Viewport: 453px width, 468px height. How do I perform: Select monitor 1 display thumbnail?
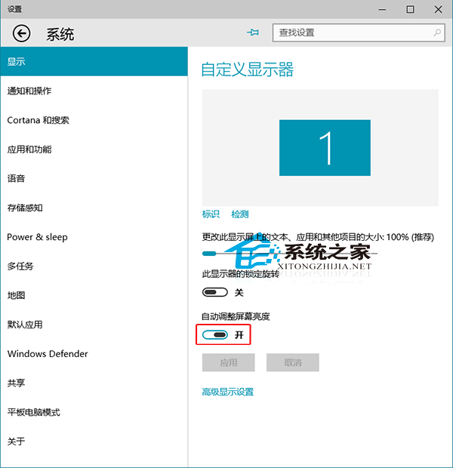tap(325, 148)
